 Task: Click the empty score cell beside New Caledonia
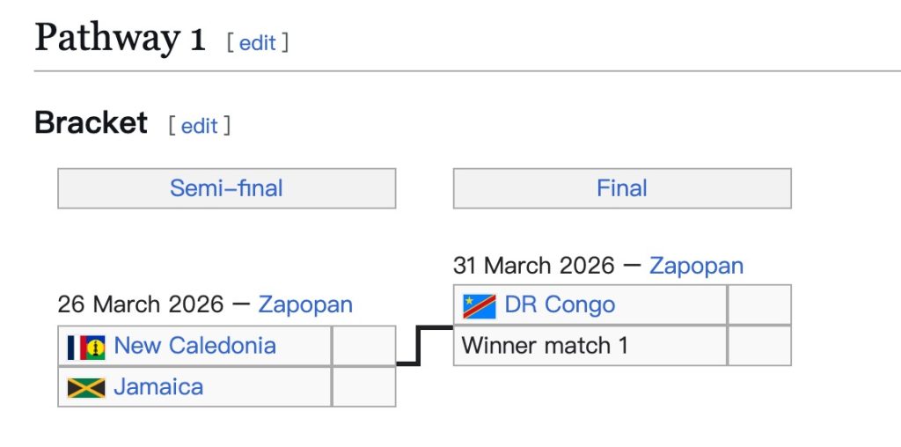tap(363, 346)
